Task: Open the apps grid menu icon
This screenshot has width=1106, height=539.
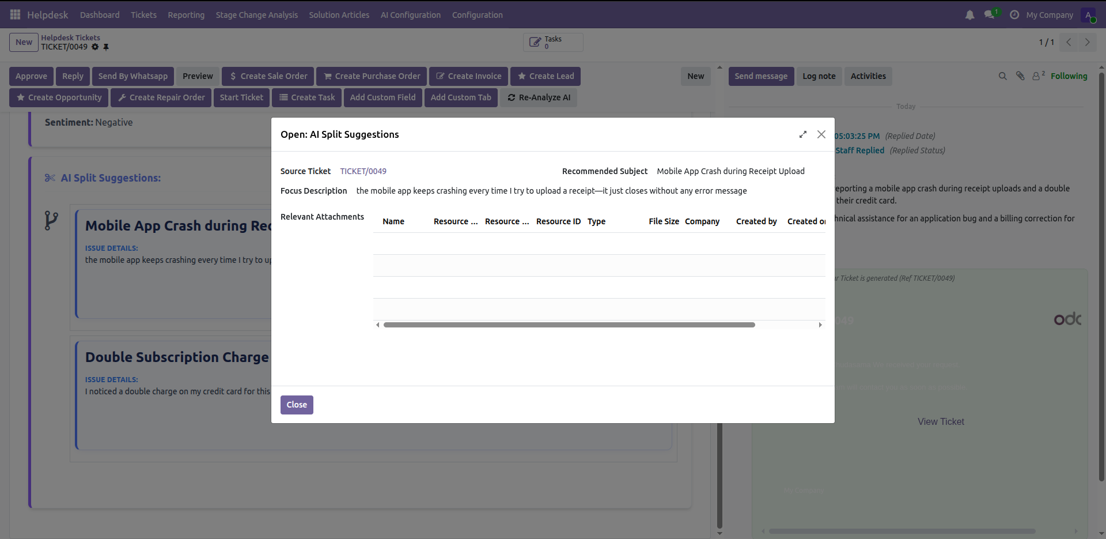Action: click(15, 14)
